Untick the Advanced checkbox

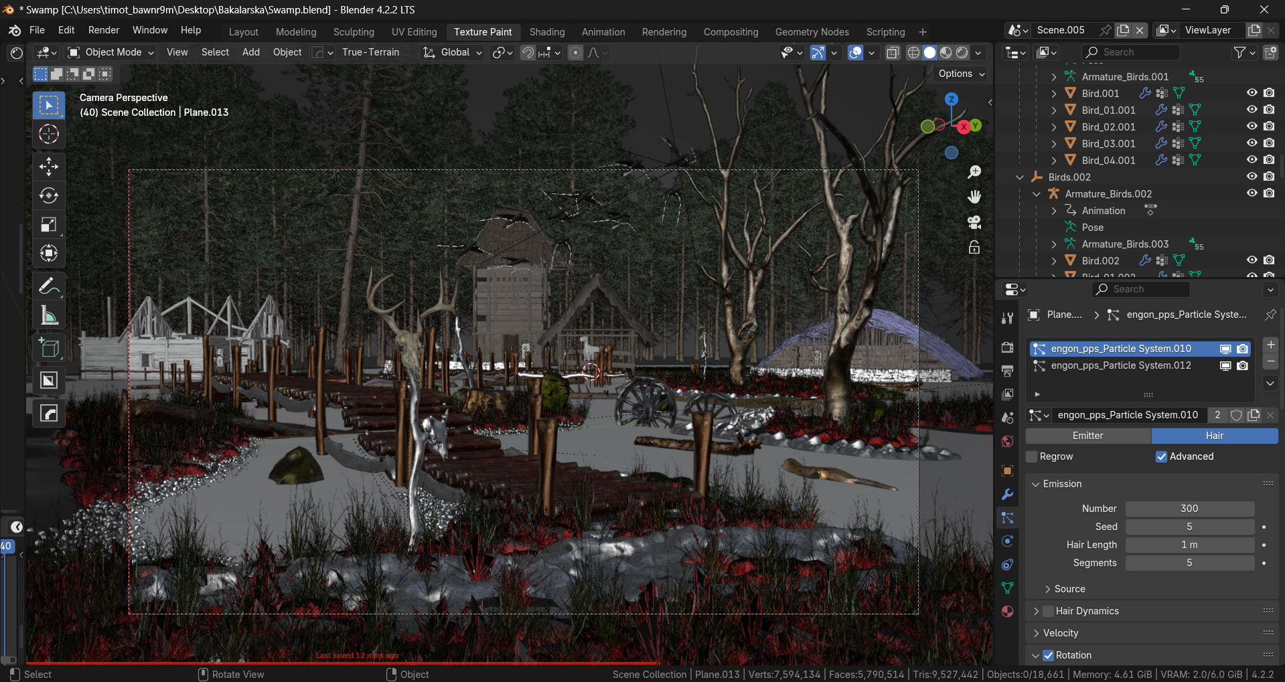click(x=1161, y=456)
